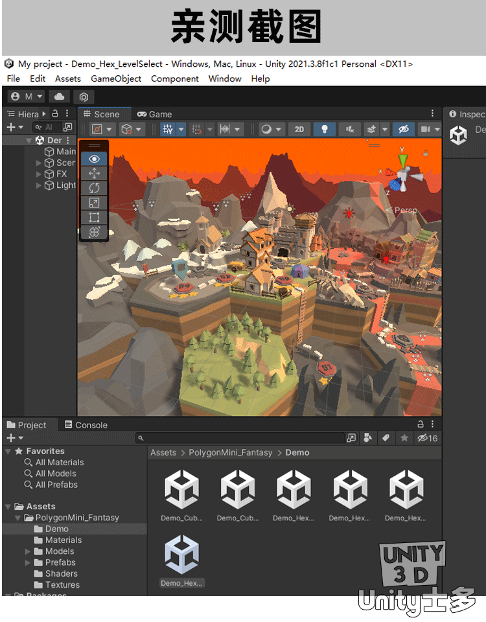
Task: Toggle hidden objects visibility in scene toolbar
Action: tap(403, 130)
